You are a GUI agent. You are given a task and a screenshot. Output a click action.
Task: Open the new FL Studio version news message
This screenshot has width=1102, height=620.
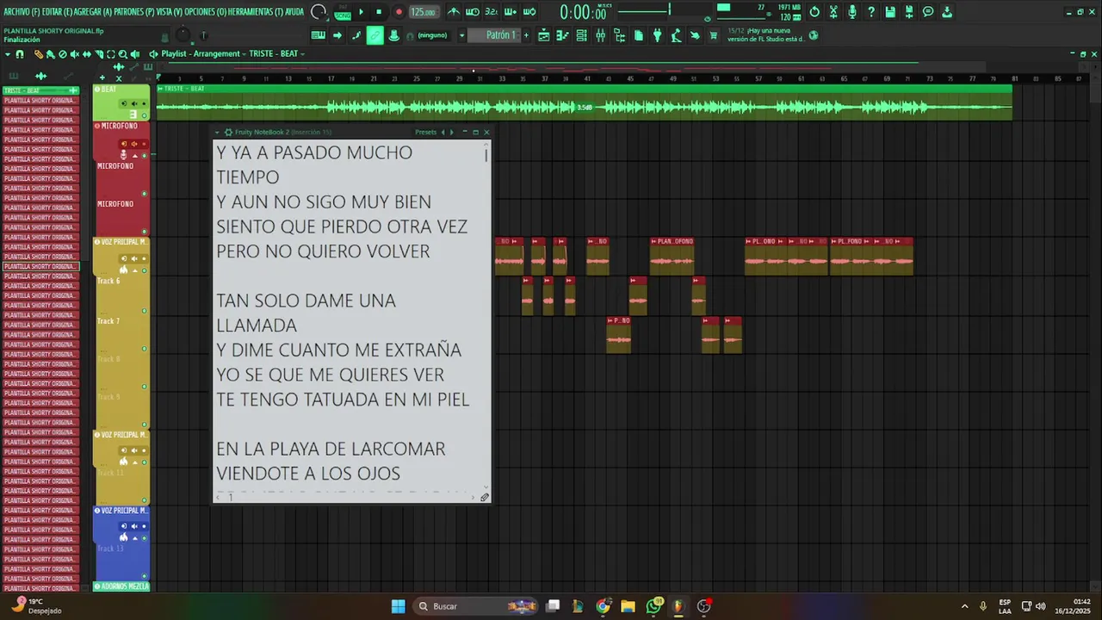click(x=765, y=34)
